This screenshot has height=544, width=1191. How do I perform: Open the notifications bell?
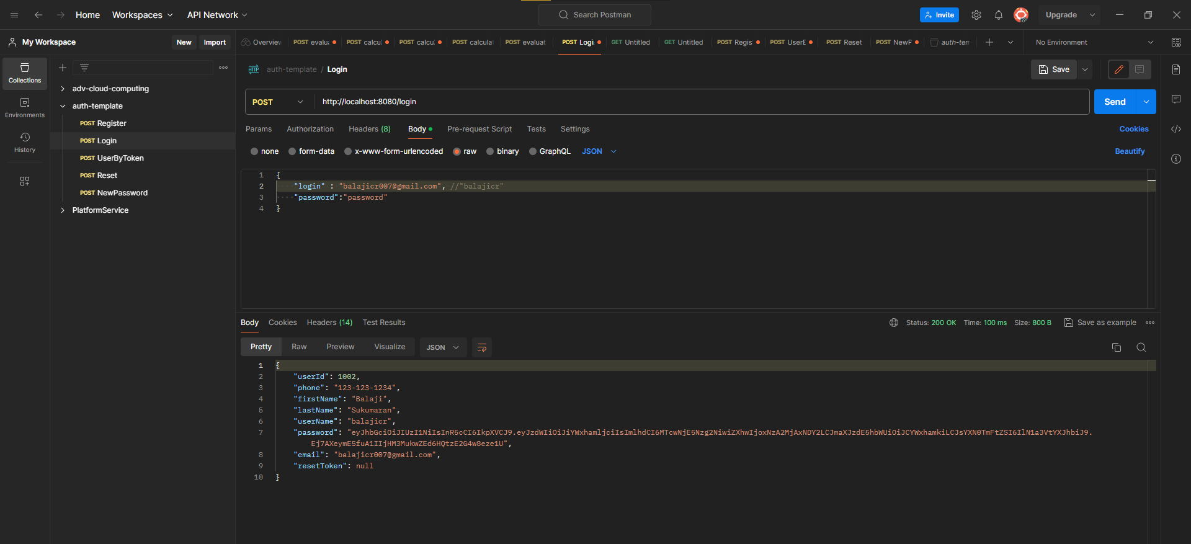[x=999, y=15]
